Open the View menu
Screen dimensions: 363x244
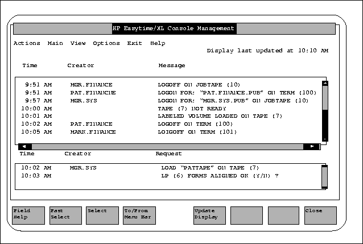pyautogui.click(x=78, y=43)
